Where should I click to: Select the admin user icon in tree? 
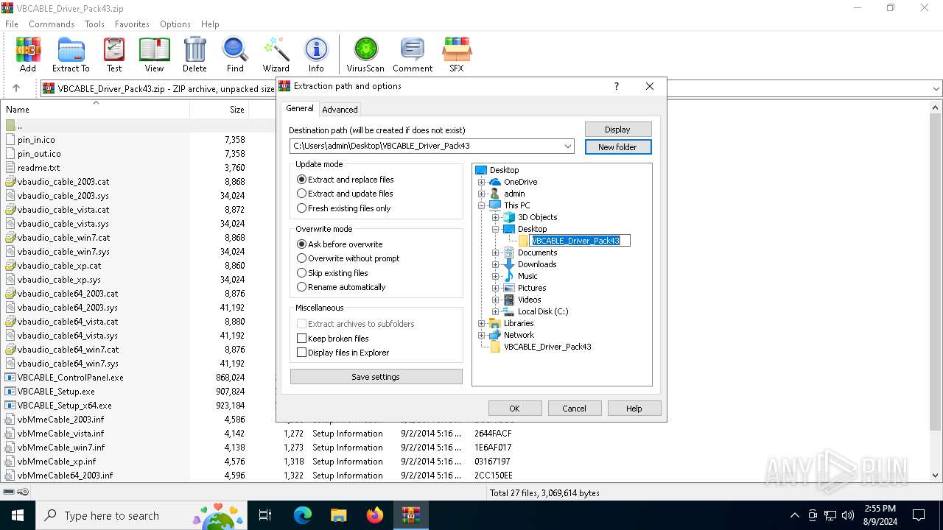point(495,194)
